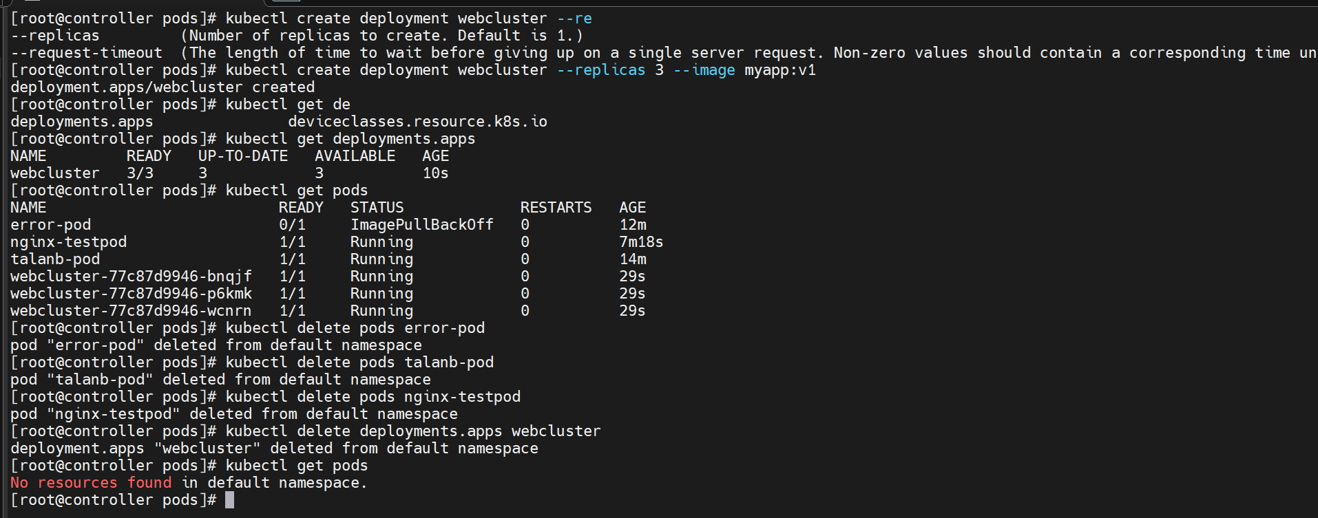The image size is (1318, 518).
Task: Click the "ImagePullBackOff" status of error-pod
Action: coord(422,225)
